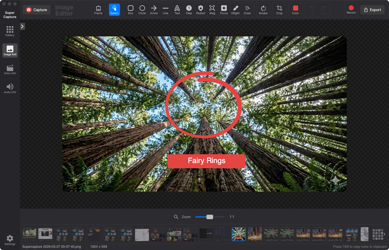389x250 pixels.
Task: Select the Draw freehand tool
Action: (248, 10)
